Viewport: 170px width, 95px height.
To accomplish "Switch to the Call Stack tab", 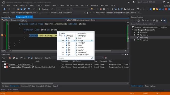I will [x=5, y=86].
